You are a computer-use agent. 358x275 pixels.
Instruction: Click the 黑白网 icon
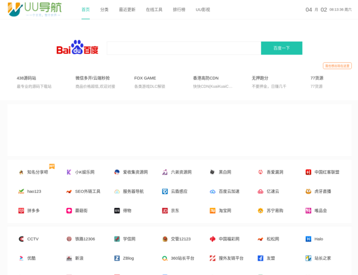[x=213, y=172]
